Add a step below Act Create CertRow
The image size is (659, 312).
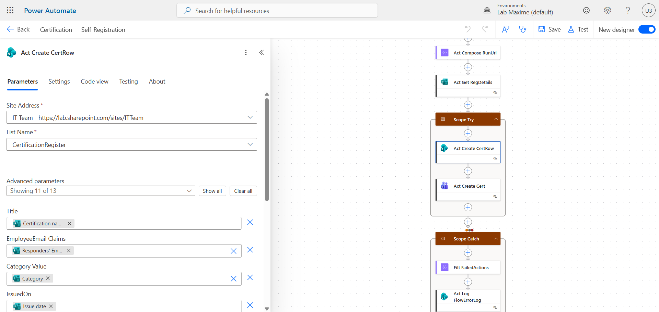coord(468,171)
